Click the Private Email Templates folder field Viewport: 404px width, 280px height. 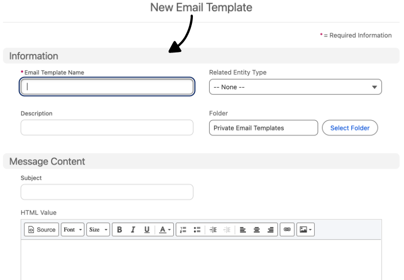[x=264, y=128]
